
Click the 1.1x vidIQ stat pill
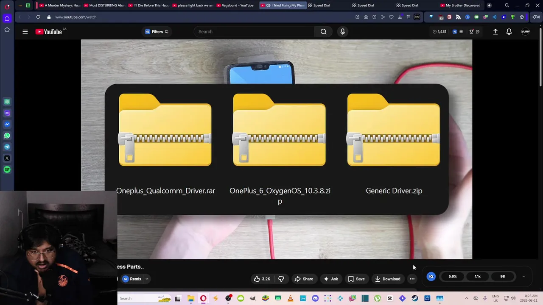tap(478, 277)
